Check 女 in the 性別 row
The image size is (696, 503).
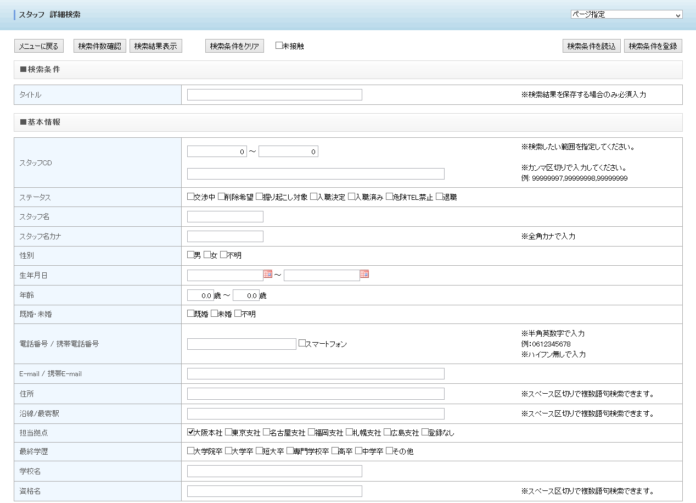(207, 255)
